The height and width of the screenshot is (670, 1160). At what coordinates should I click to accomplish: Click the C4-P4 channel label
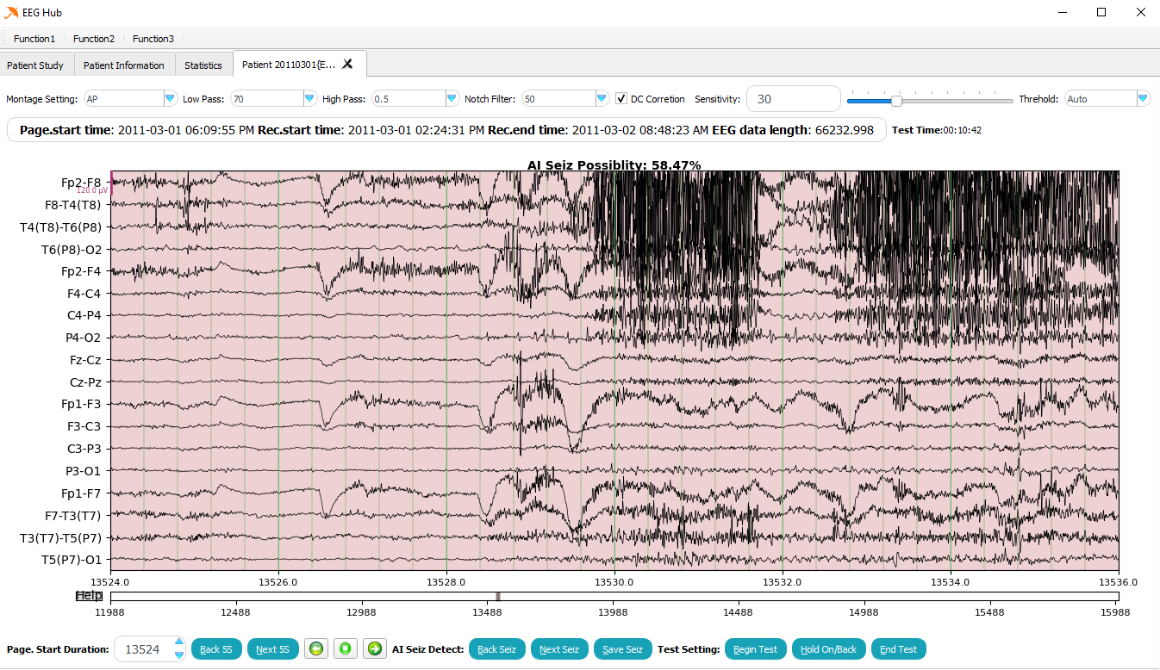pos(84,316)
